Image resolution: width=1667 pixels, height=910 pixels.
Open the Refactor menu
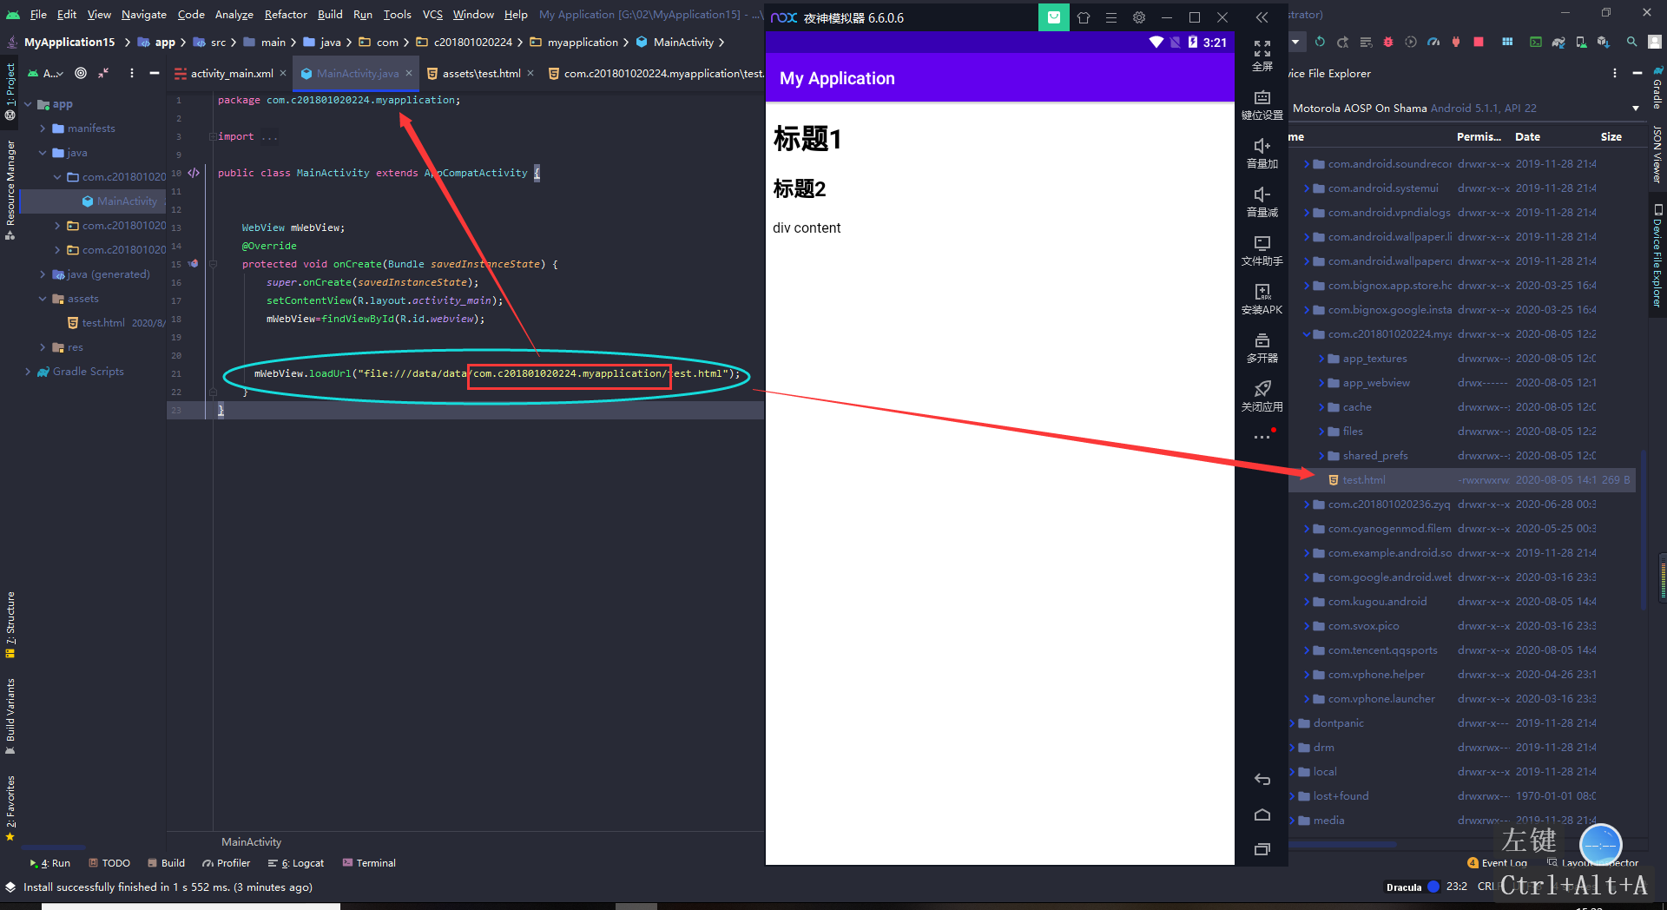(286, 14)
